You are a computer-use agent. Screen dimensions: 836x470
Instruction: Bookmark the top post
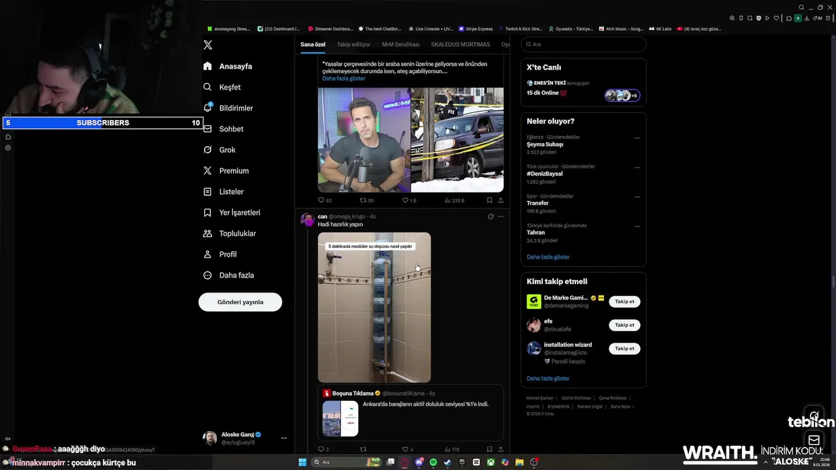(x=489, y=200)
